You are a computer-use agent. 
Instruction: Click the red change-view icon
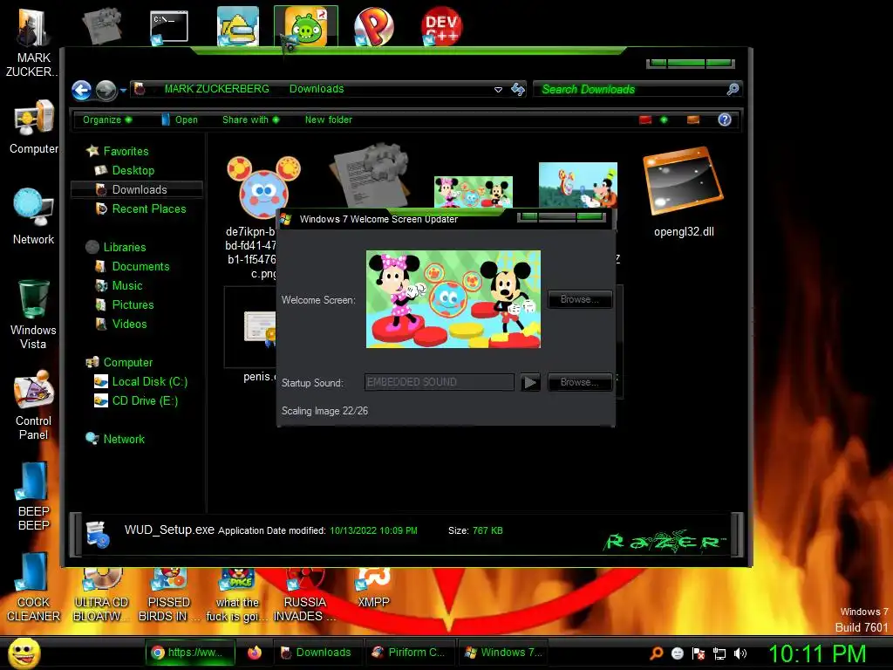point(644,120)
